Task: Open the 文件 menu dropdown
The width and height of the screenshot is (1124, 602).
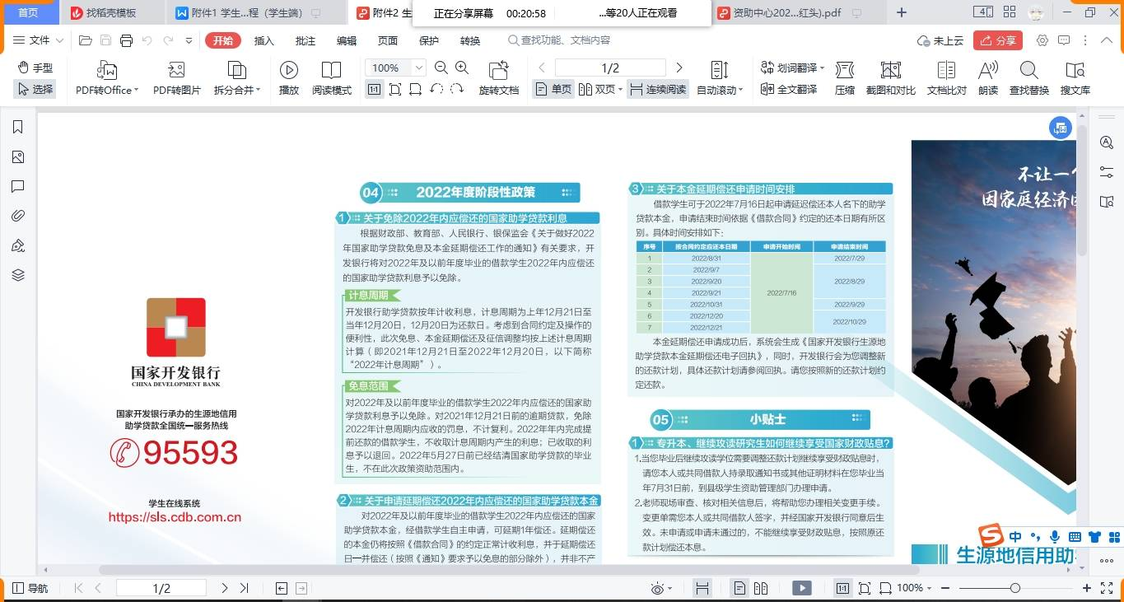Action: click(39, 40)
